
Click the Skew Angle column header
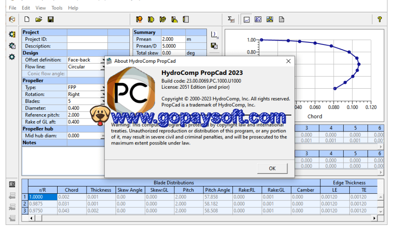[130, 190]
